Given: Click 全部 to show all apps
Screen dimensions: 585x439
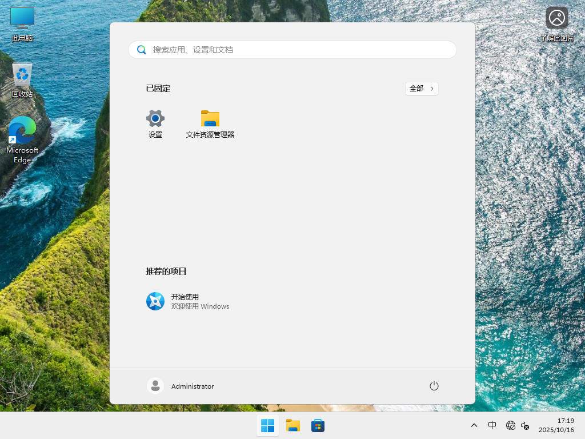Looking at the screenshot, I should coord(422,89).
